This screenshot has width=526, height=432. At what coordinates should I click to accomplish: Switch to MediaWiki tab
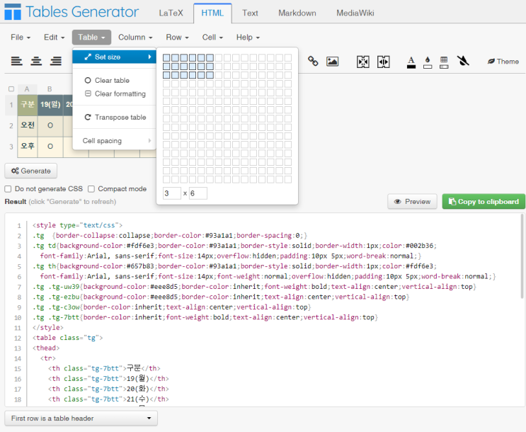click(x=355, y=13)
